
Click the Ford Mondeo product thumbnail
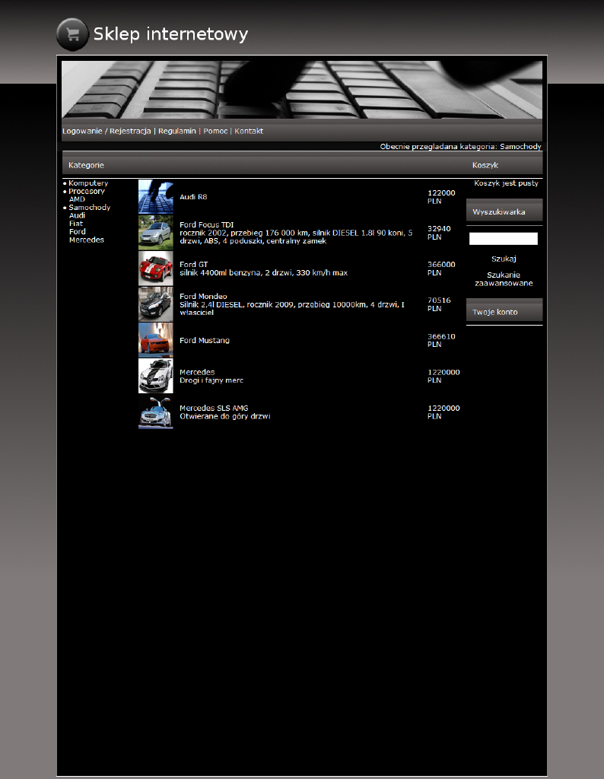(x=156, y=304)
